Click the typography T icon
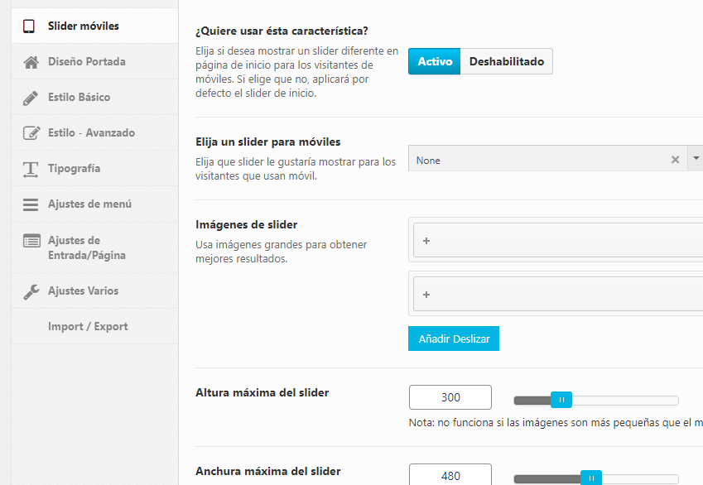Screen dimensions: 703x485 31,169
